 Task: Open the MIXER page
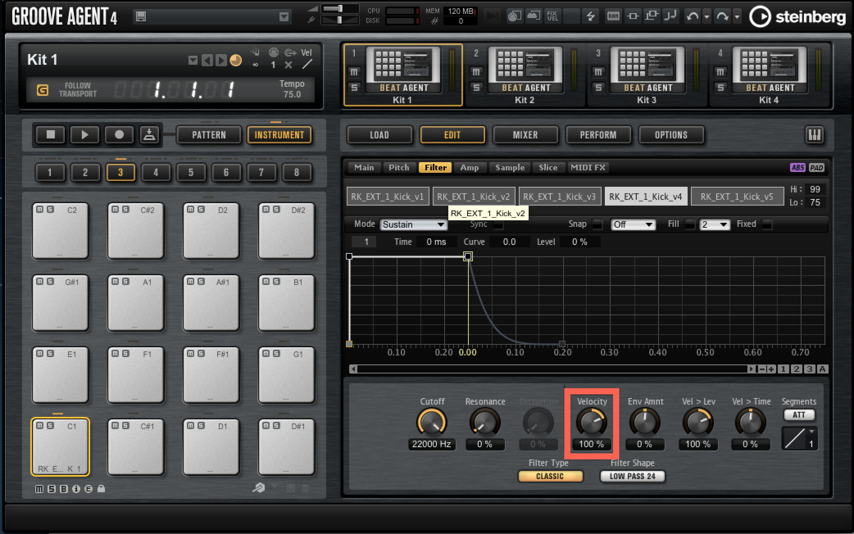click(x=525, y=135)
